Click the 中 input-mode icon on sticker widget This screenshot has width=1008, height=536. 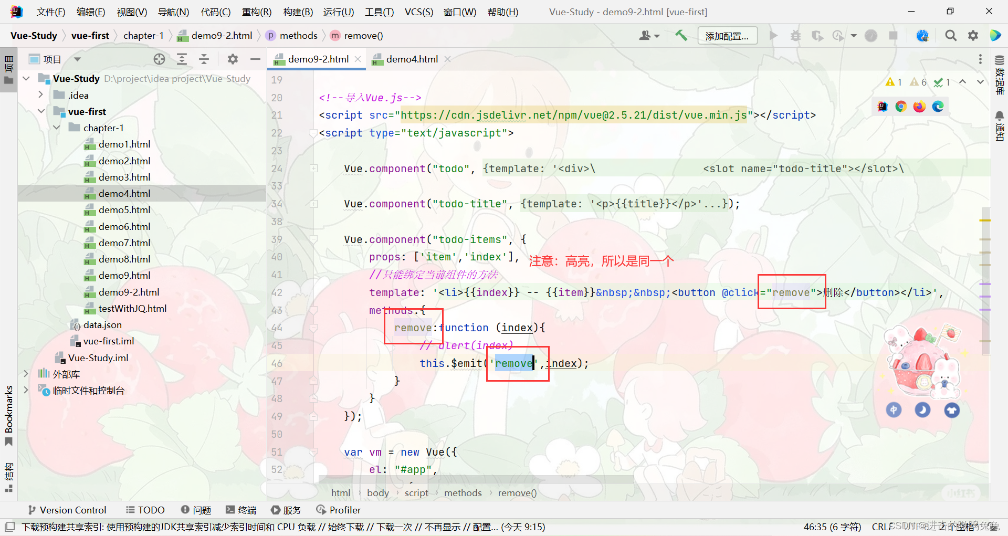click(x=894, y=409)
